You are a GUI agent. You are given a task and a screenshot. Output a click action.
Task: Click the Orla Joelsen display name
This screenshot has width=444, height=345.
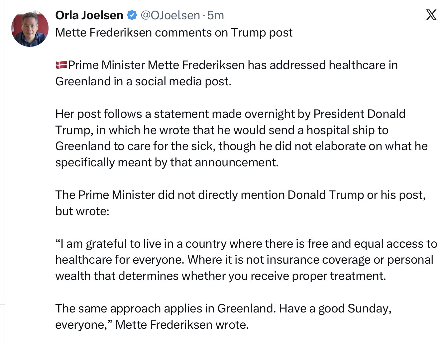(x=89, y=15)
